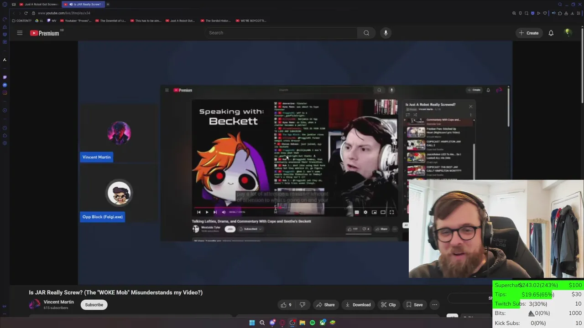Open the Create menu button

[529, 33]
